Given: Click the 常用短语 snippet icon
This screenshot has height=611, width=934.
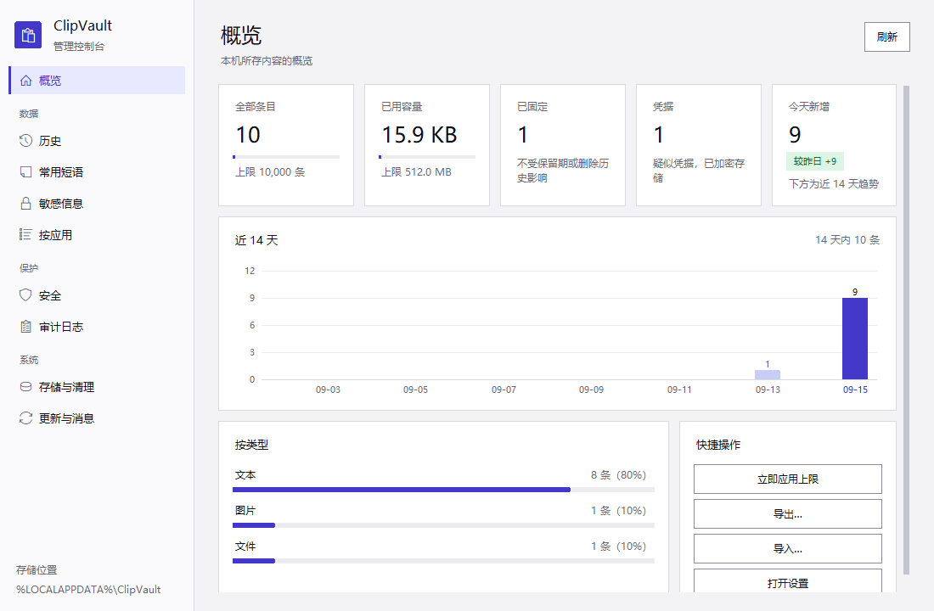Looking at the screenshot, I should (25, 172).
